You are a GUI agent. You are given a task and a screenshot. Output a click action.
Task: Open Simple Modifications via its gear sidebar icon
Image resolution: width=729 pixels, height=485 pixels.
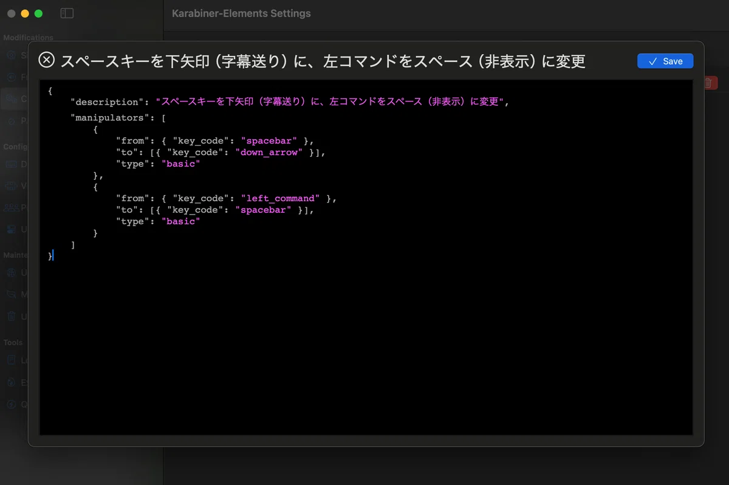coord(12,55)
